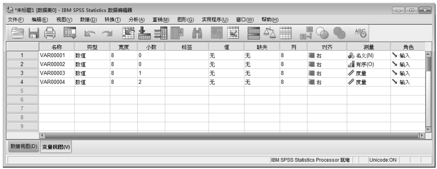Click the Redo arrow icon
Screen dimensions: 437x169
107,34
